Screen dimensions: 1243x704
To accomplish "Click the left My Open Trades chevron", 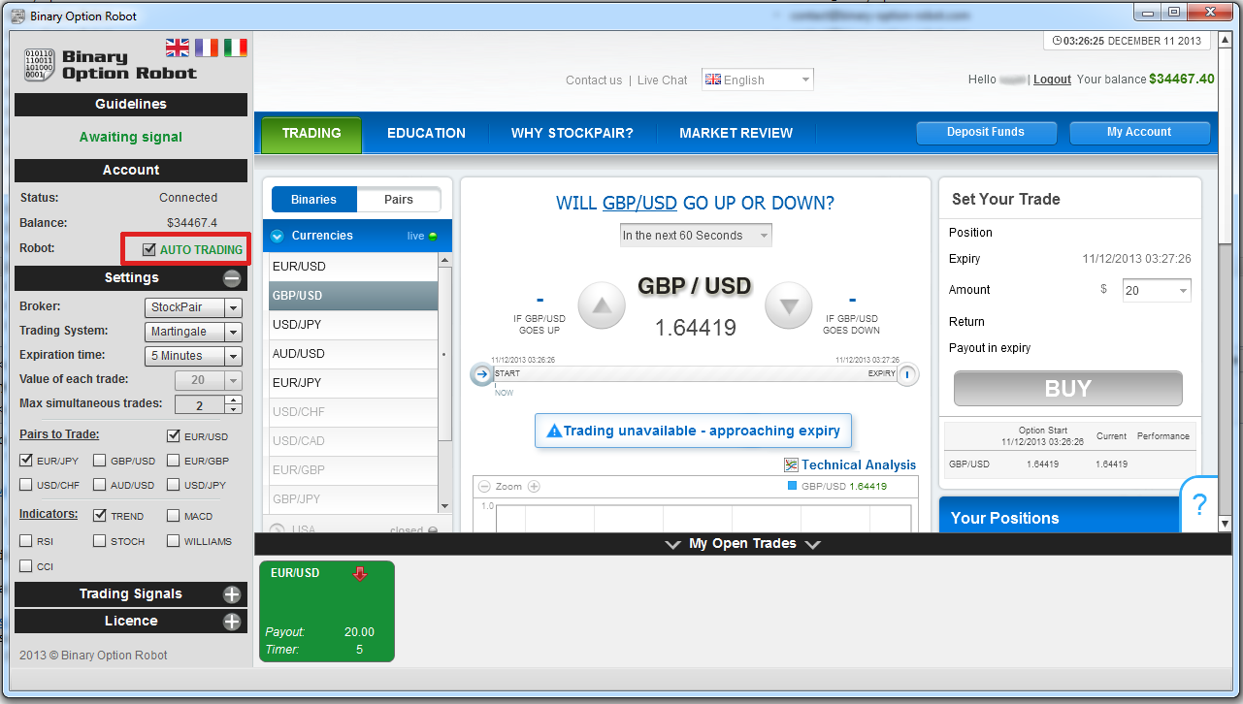I will tap(672, 545).
